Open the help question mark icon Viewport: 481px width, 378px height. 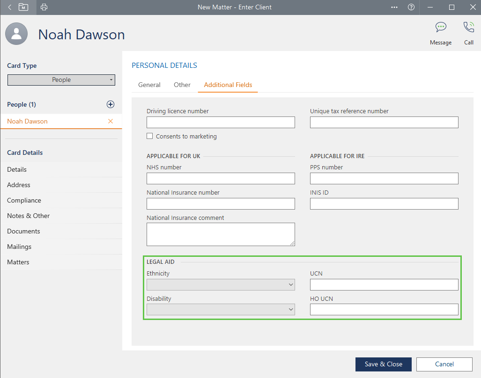coord(411,7)
